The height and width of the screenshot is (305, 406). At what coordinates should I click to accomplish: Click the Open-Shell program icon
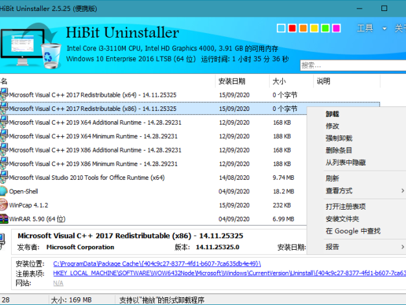click(4, 191)
